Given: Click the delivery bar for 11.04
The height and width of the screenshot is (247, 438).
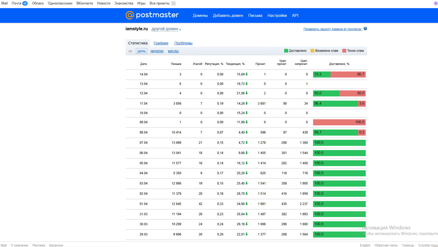Looking at the screenshot, I should point(339,104).
